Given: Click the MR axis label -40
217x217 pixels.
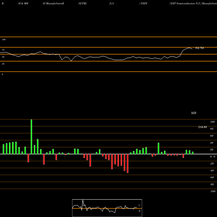Looking at the screenshot, I should tap(212, 171).
